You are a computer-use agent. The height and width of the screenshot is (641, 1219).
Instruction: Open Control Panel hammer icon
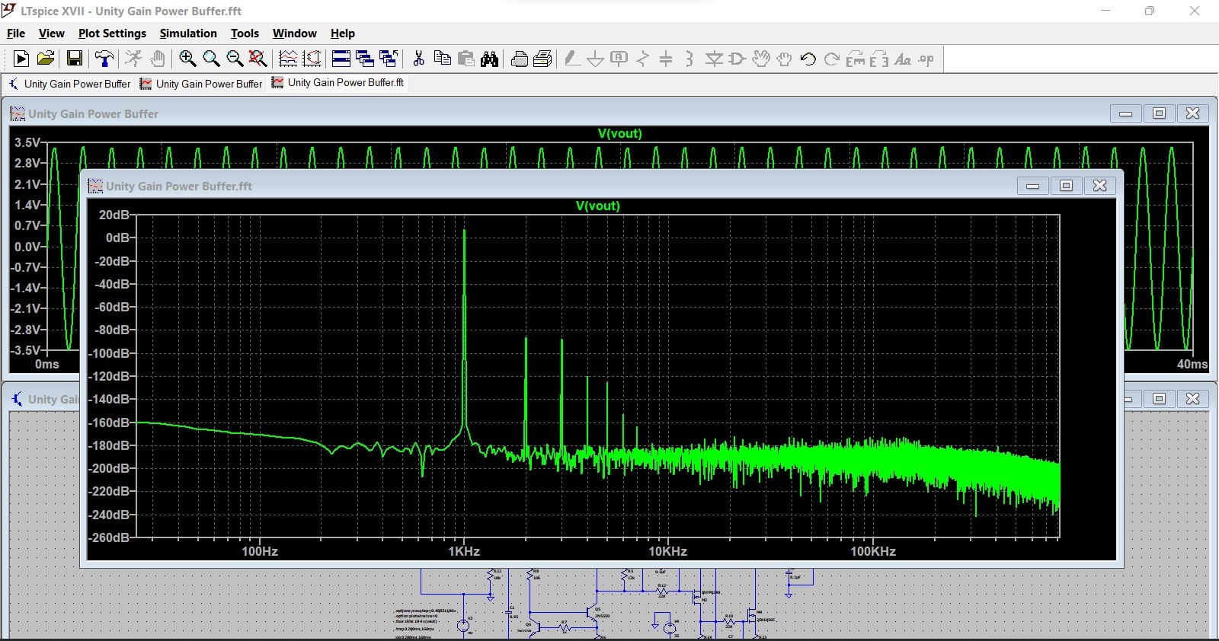click(x=104, y=59)
